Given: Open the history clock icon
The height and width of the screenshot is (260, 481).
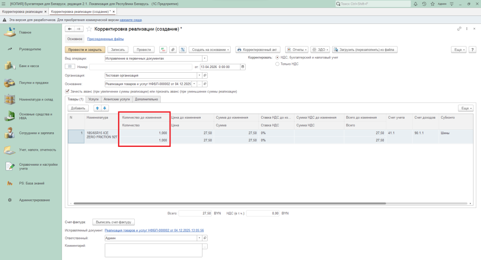Looking at the screenshot, I should coord(424,4).
